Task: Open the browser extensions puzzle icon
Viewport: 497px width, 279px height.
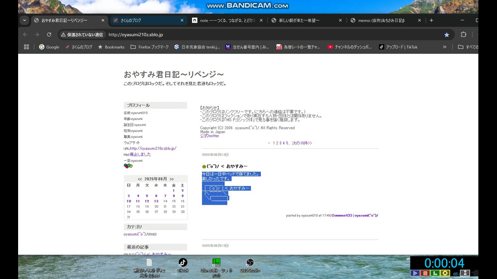Action: [x=463, y=35]
